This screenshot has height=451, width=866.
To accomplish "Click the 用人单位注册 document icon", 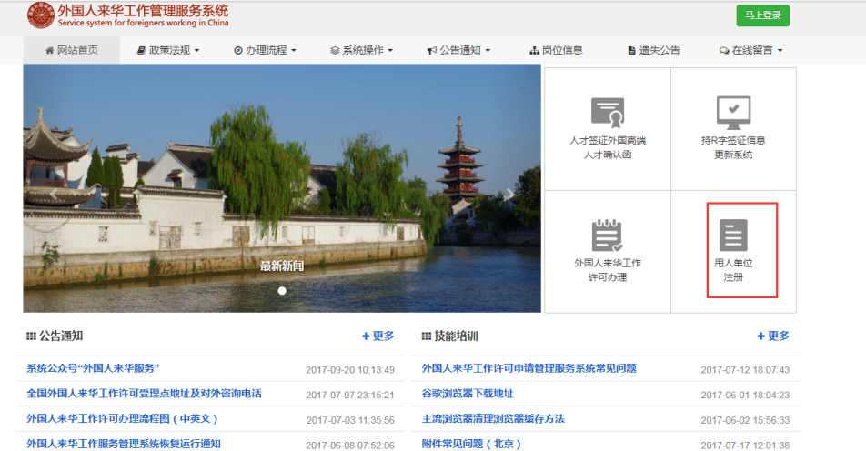I will tap(733, 236).
